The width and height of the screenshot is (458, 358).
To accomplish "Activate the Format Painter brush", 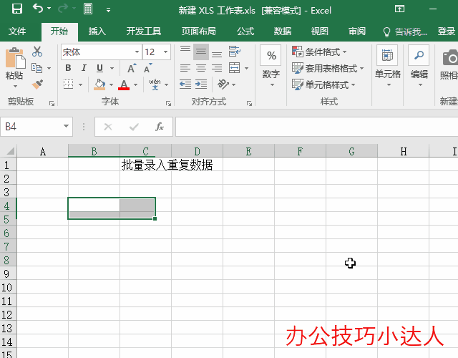I will (x=37, y=84).
